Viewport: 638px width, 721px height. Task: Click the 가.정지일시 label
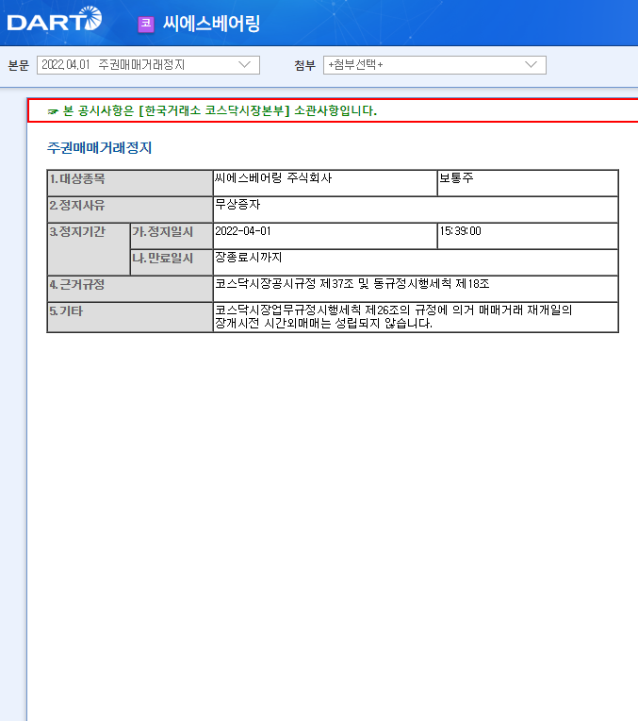pos(172,236)
